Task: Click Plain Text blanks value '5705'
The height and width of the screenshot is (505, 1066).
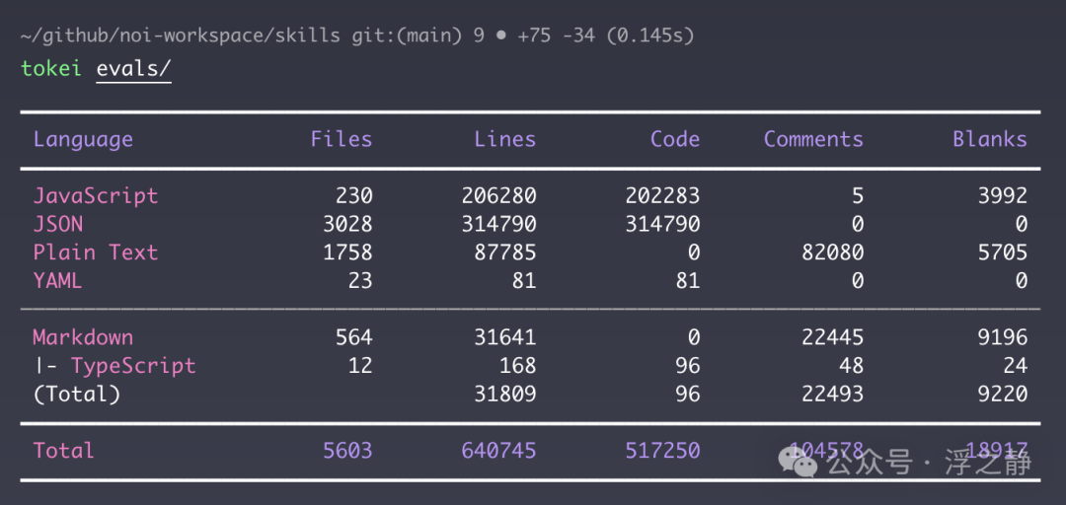Action: pyautogui.click(x=1002, y=252)
